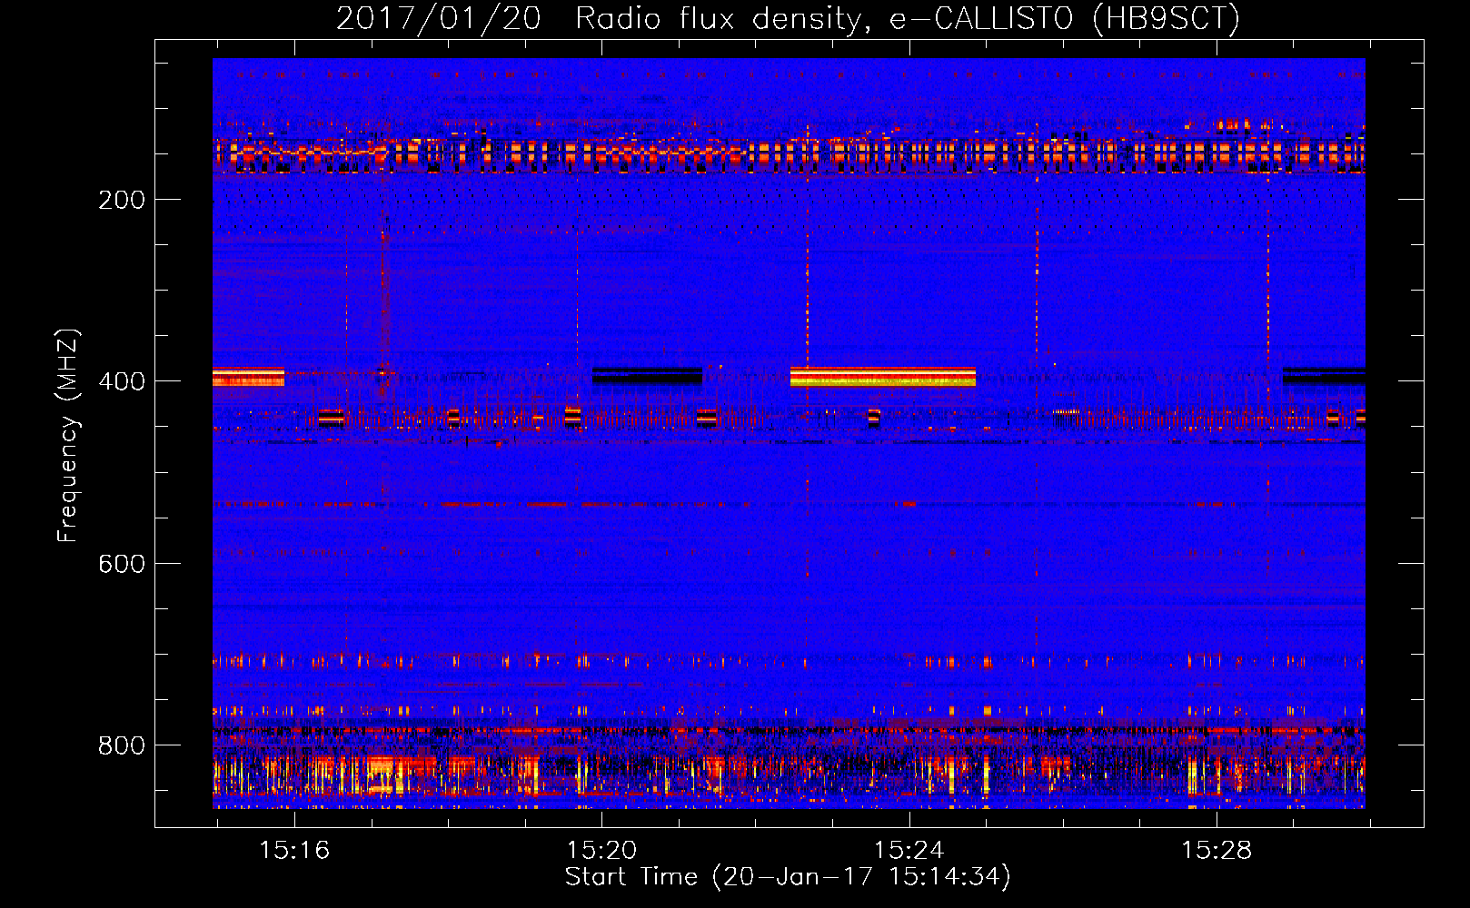The width and height of the screenshot is (1470, 908).
Task: Click the bright yellow 400 MHz burst near 15:23
Action: [x=882, y=377]
